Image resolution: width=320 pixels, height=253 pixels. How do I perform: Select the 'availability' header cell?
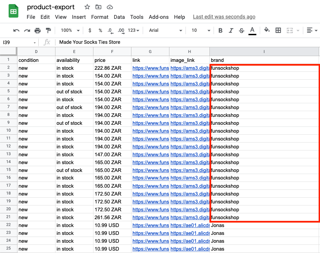[x=74, y=60]
